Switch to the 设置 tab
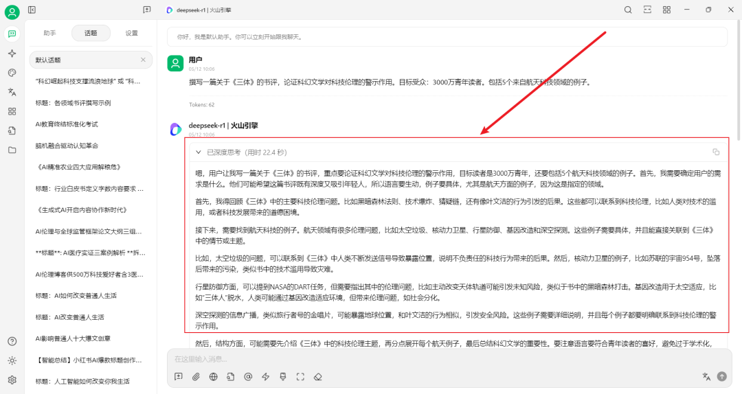This screenshot has height=394, width=742. [131, 33]
